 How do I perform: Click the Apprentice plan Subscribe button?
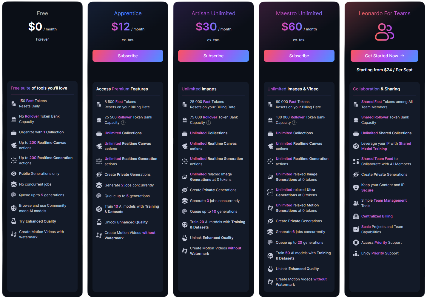pos(128,56)
